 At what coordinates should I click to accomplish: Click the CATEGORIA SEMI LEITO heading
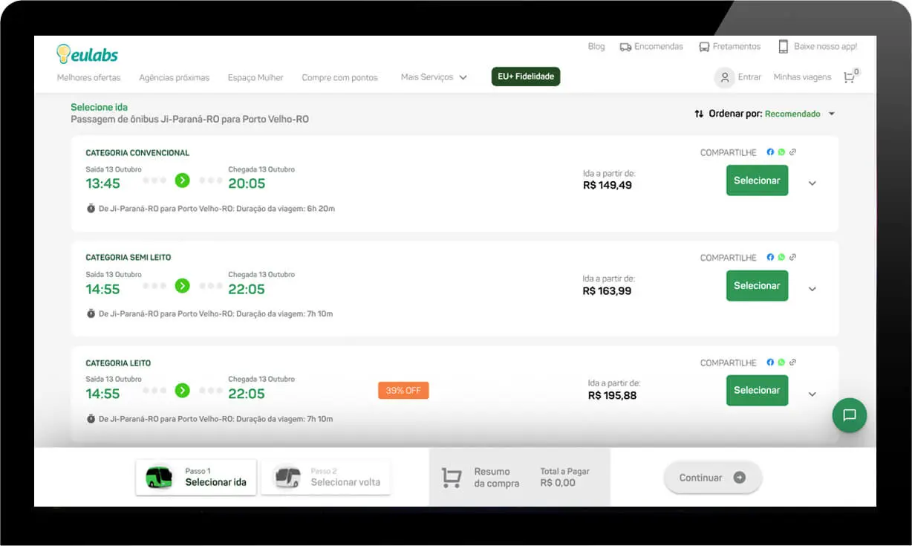[128, 258]
